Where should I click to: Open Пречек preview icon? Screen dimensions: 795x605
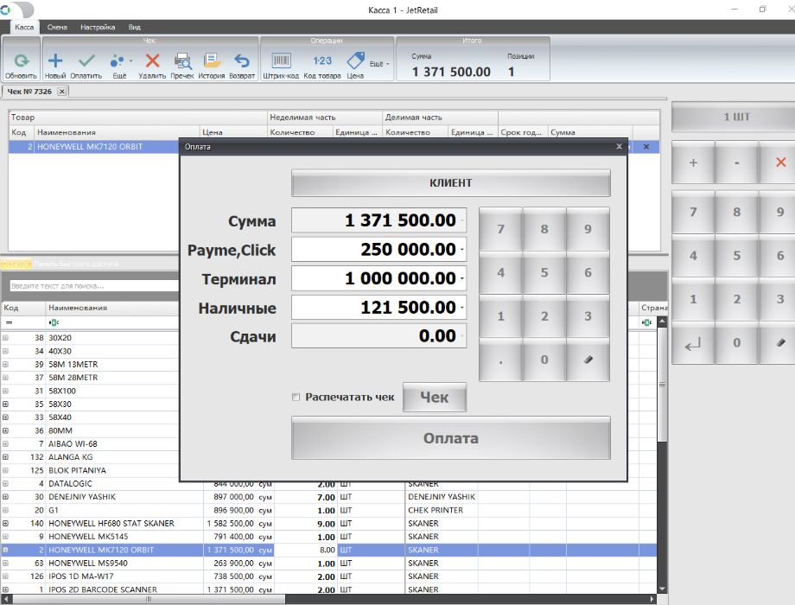click(x=182, y=60)
